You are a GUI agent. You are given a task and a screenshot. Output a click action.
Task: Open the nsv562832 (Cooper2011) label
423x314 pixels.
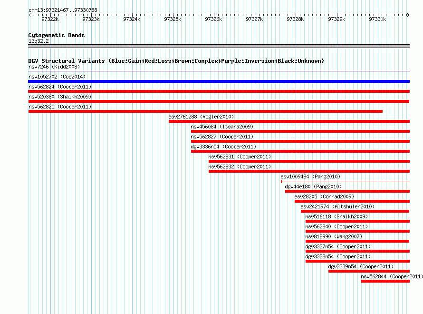pos(240,167)
